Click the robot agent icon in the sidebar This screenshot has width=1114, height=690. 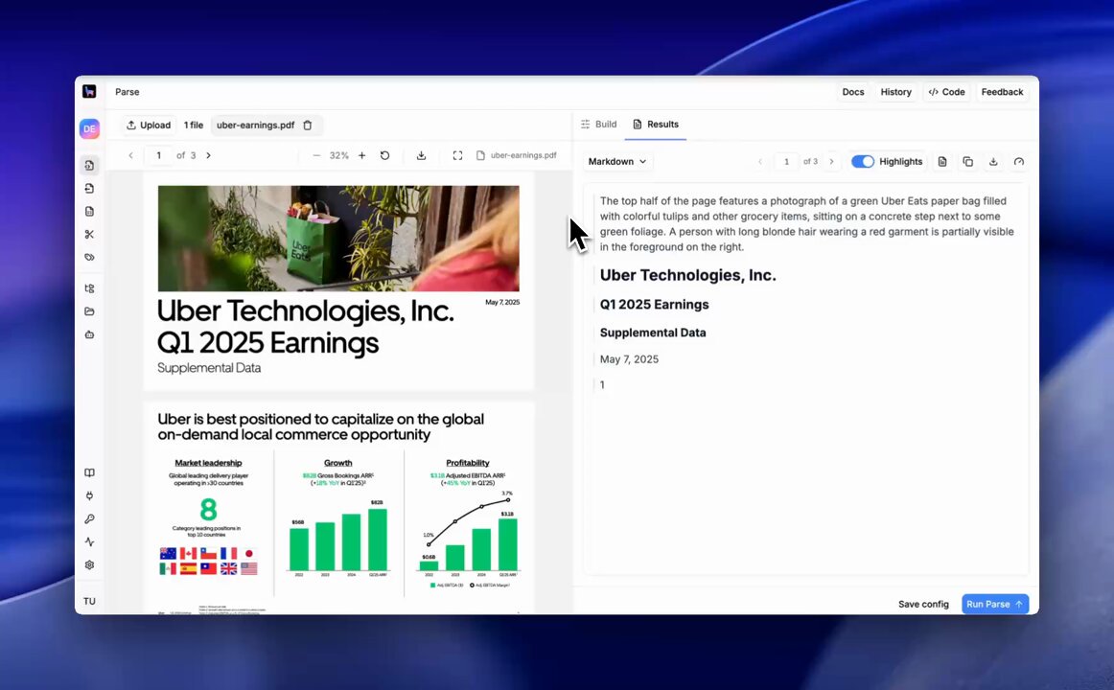pos(89,334)
